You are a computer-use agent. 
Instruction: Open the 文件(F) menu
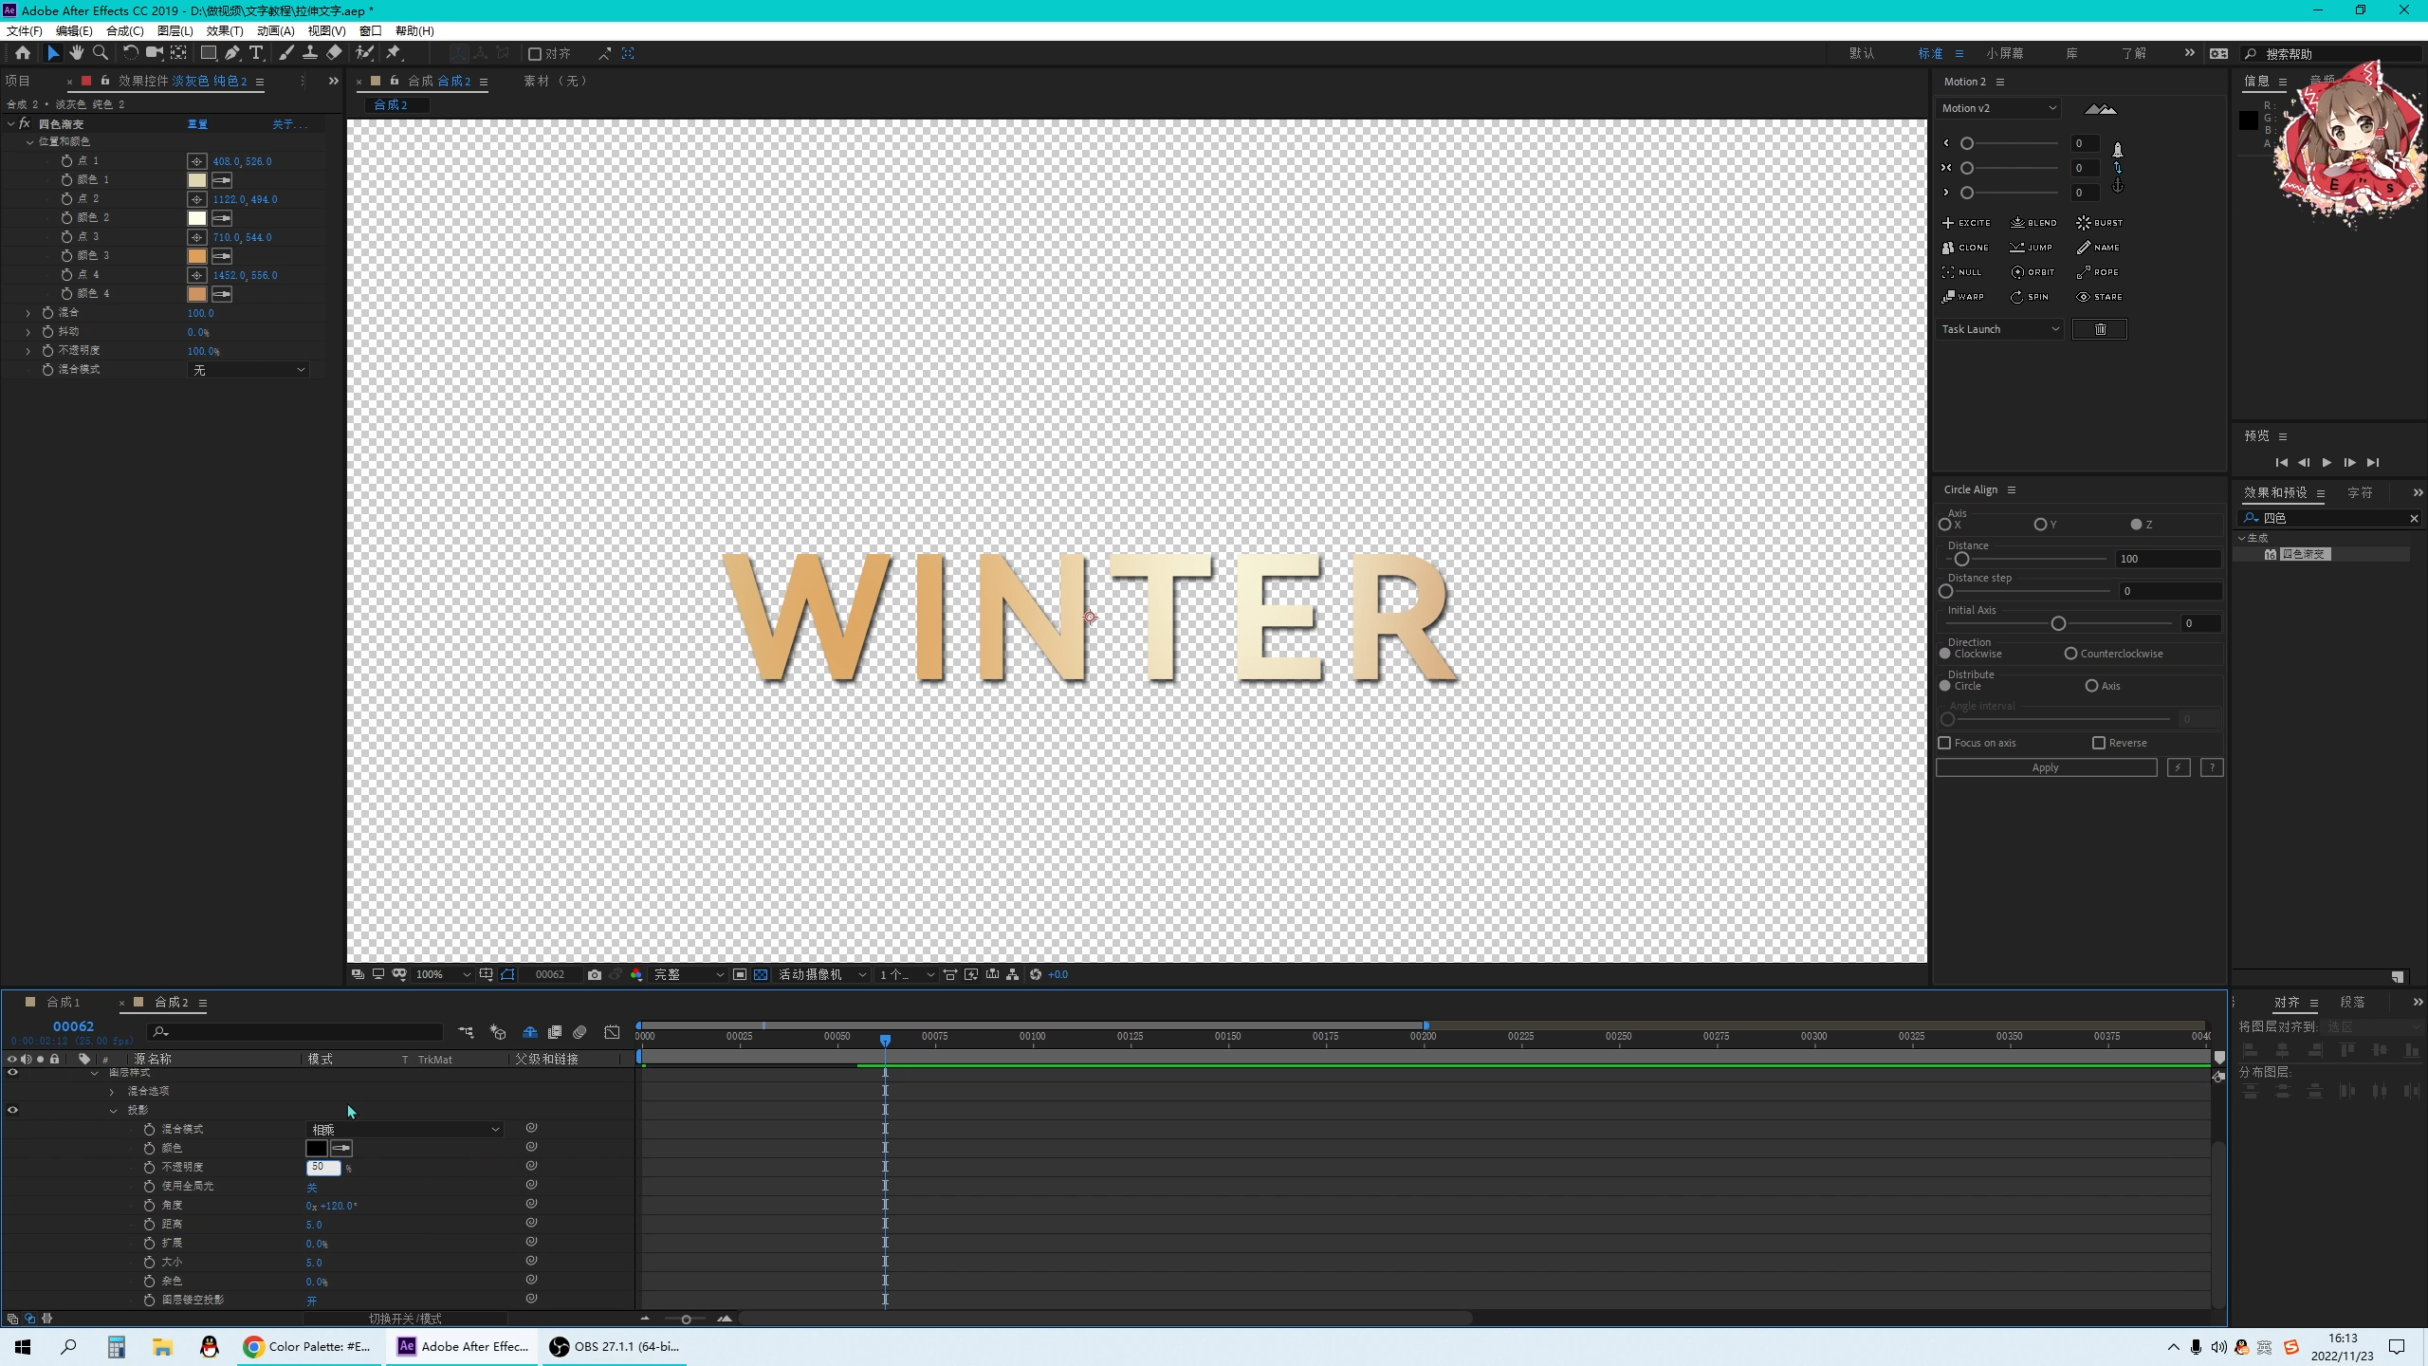click(24, 30)
